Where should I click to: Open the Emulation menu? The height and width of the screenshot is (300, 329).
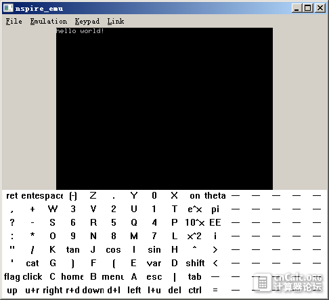(49, 21)
